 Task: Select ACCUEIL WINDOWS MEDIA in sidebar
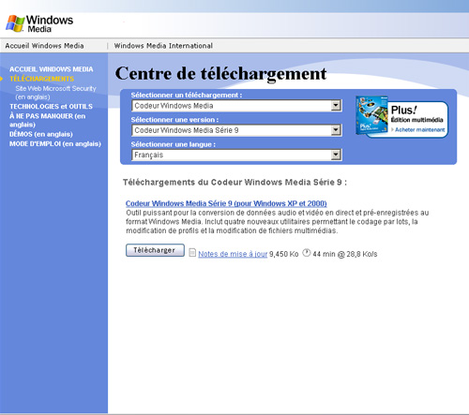coord(52,69)
